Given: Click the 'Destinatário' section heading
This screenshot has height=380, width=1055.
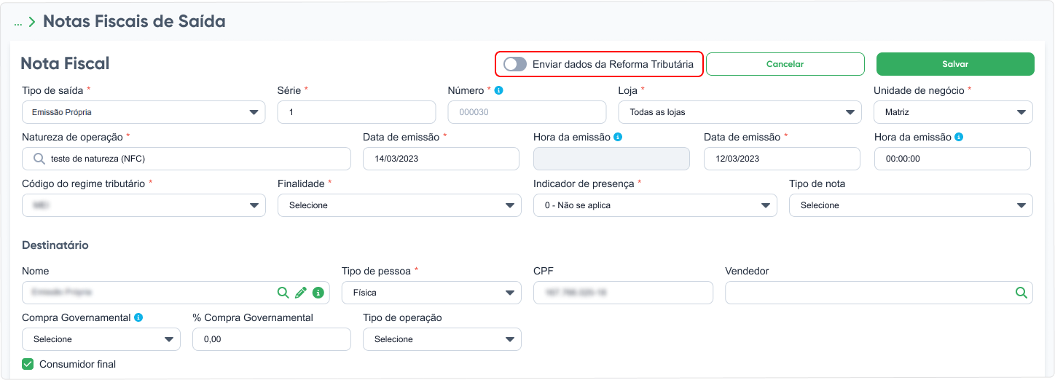Looking at the screenshot, I should pos(55,245).
